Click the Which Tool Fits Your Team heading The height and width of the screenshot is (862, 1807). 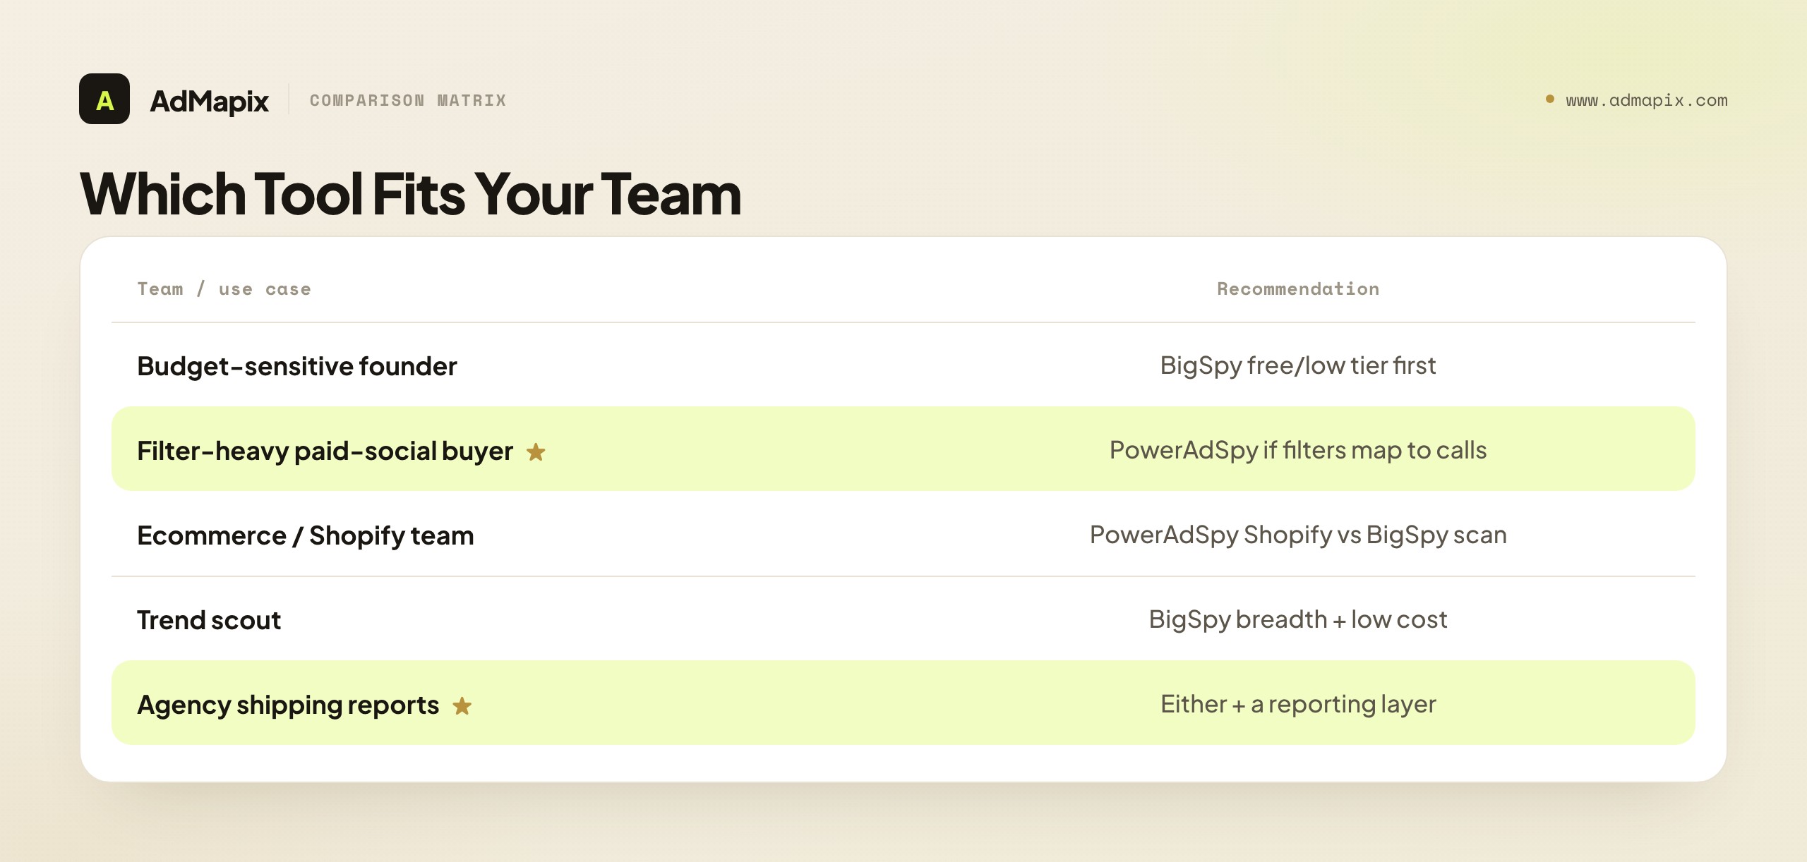411,194
